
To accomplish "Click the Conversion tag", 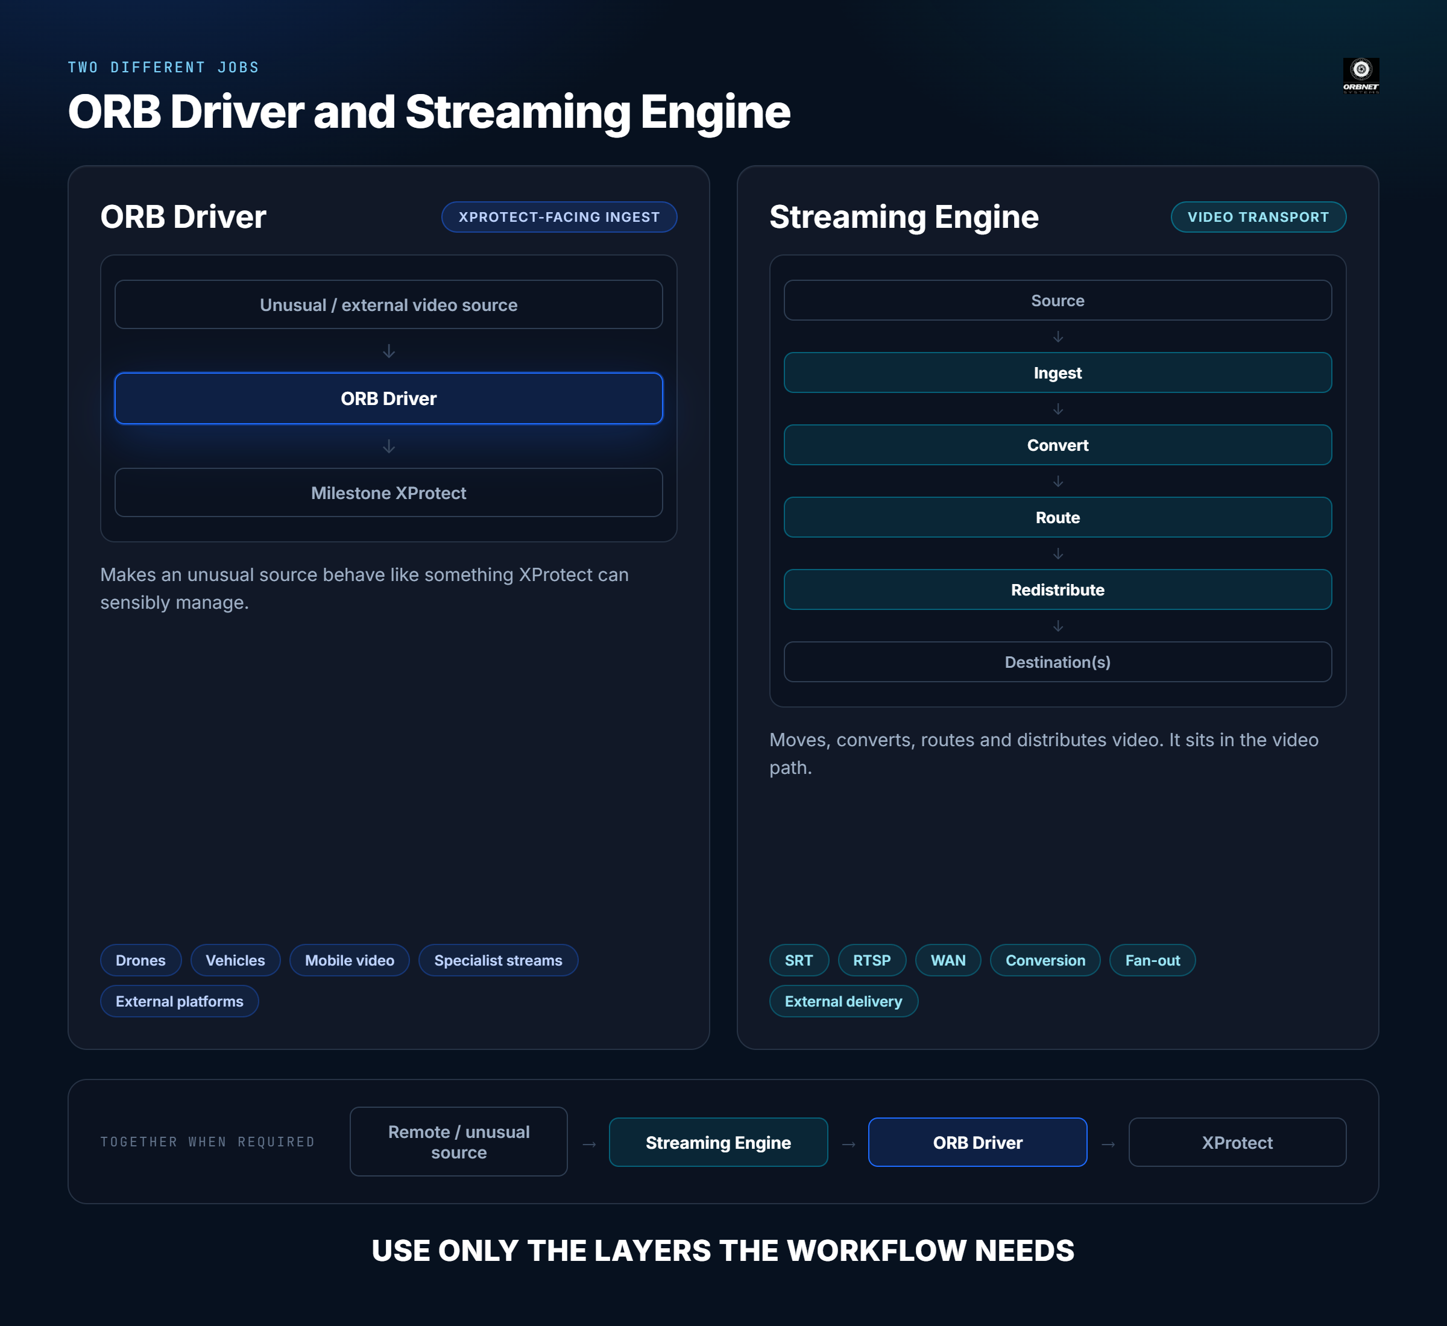I will point(1045,960).
